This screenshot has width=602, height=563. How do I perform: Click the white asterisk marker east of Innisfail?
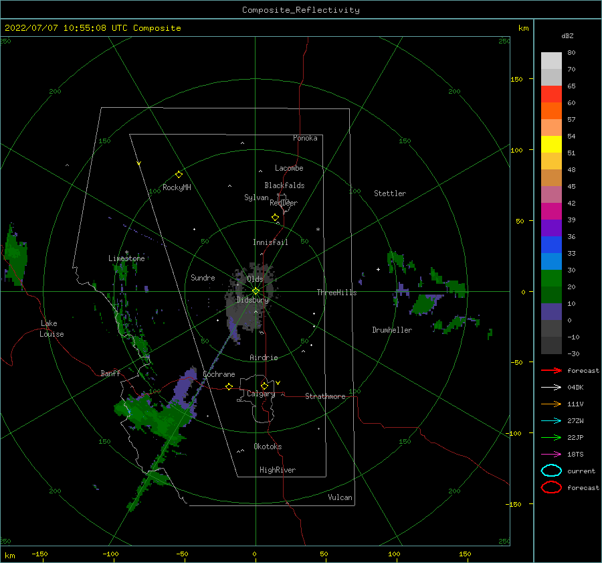[318, 230]
